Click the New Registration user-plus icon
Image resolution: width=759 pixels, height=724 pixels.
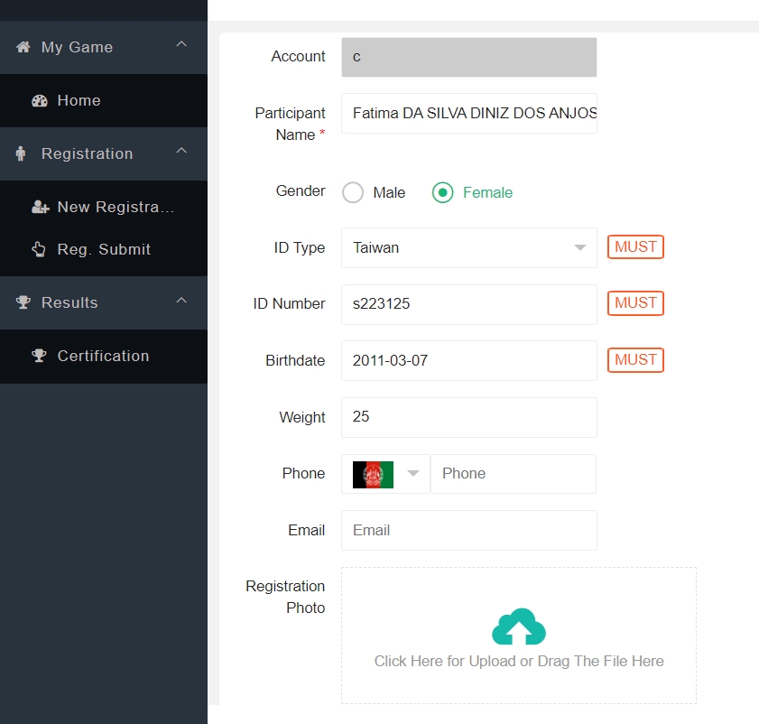[40, 208]
